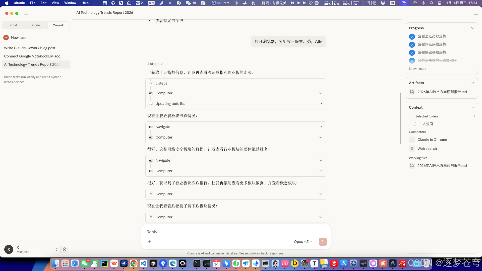
Task: Click inside the Reply input field
Action: pyautogui.click(x=226, y=232)
